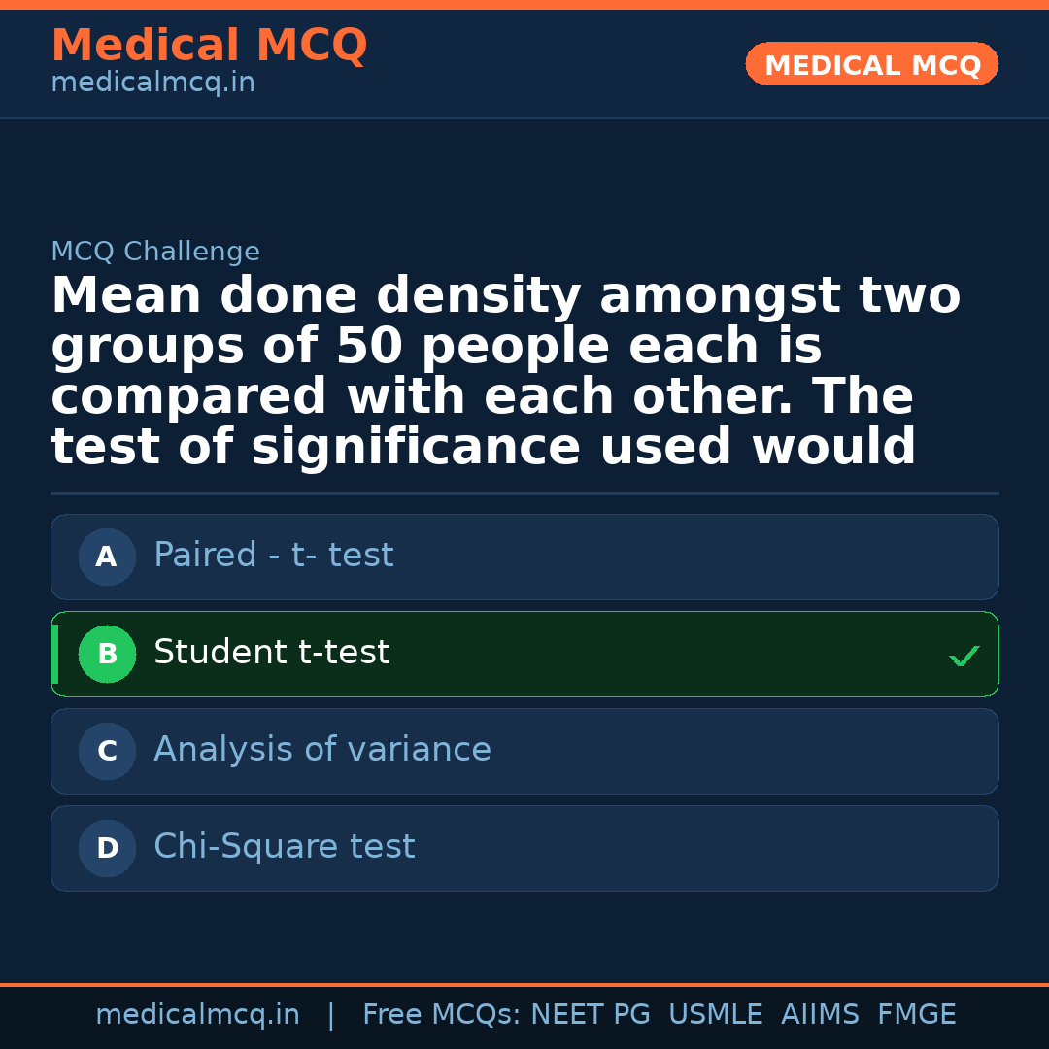Screen dimensions: 1049x1049
Task: Click the green B badge circle
Action: [x=107, y=654]
